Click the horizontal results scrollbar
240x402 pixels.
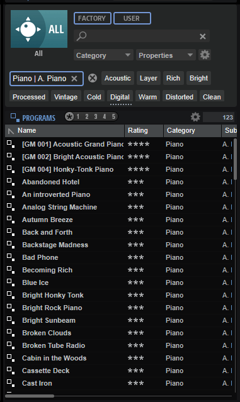tap(30, 396)
